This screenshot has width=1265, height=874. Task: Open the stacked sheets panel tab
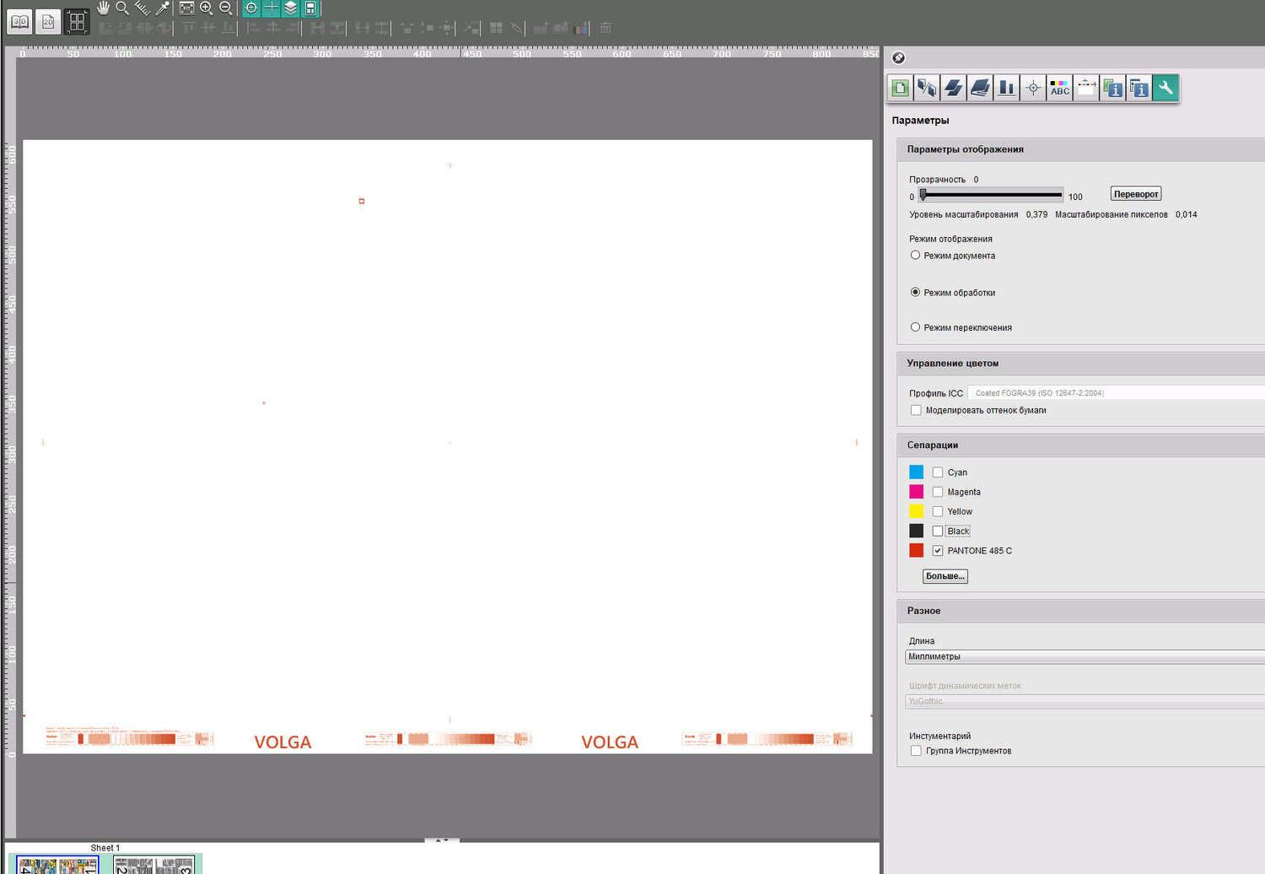[x=953, y=88]
